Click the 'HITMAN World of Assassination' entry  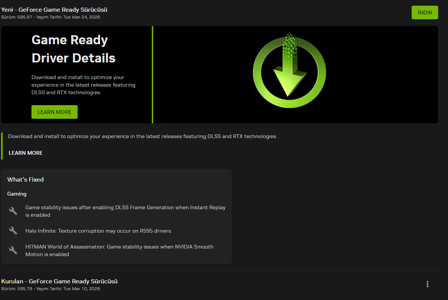tap(119, 250)
